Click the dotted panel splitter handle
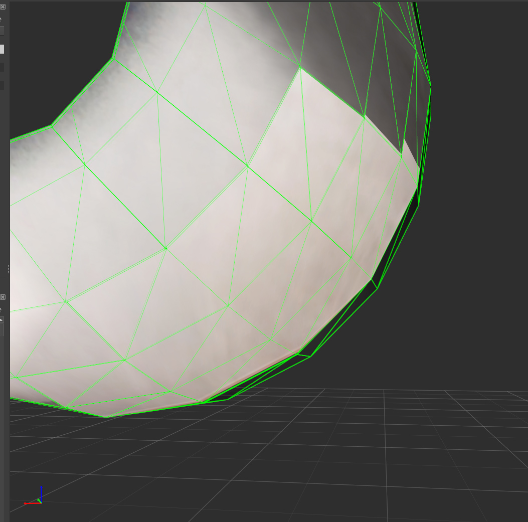 [9, 269]
